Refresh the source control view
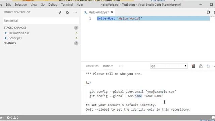The height and width of the screenshot is (121, 215). coord(67,12)
